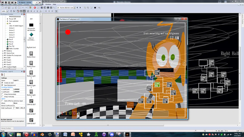The image size is (244, 137).
Task: Toggle Bold text formatting
Action: [31, 11]
